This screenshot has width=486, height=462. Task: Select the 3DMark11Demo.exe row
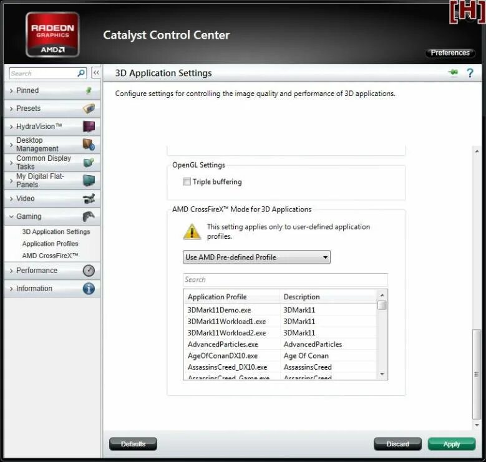pyautogui.click(x=281, y=310)
